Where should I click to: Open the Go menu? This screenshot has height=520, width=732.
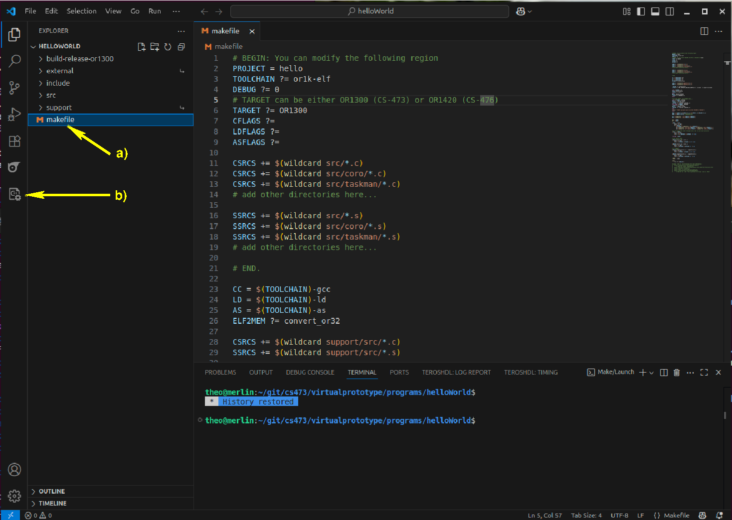pyautogui.click(x=135, y=11)
